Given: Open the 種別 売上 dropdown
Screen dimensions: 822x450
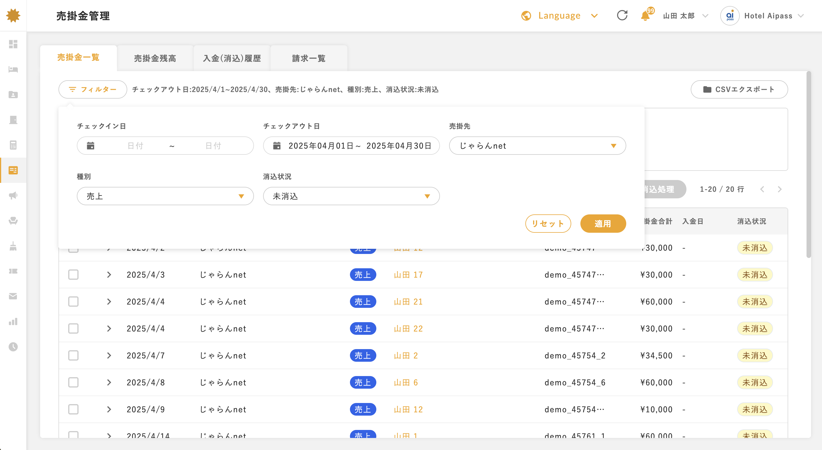Looking at the screenshot, I should point(165,196).
